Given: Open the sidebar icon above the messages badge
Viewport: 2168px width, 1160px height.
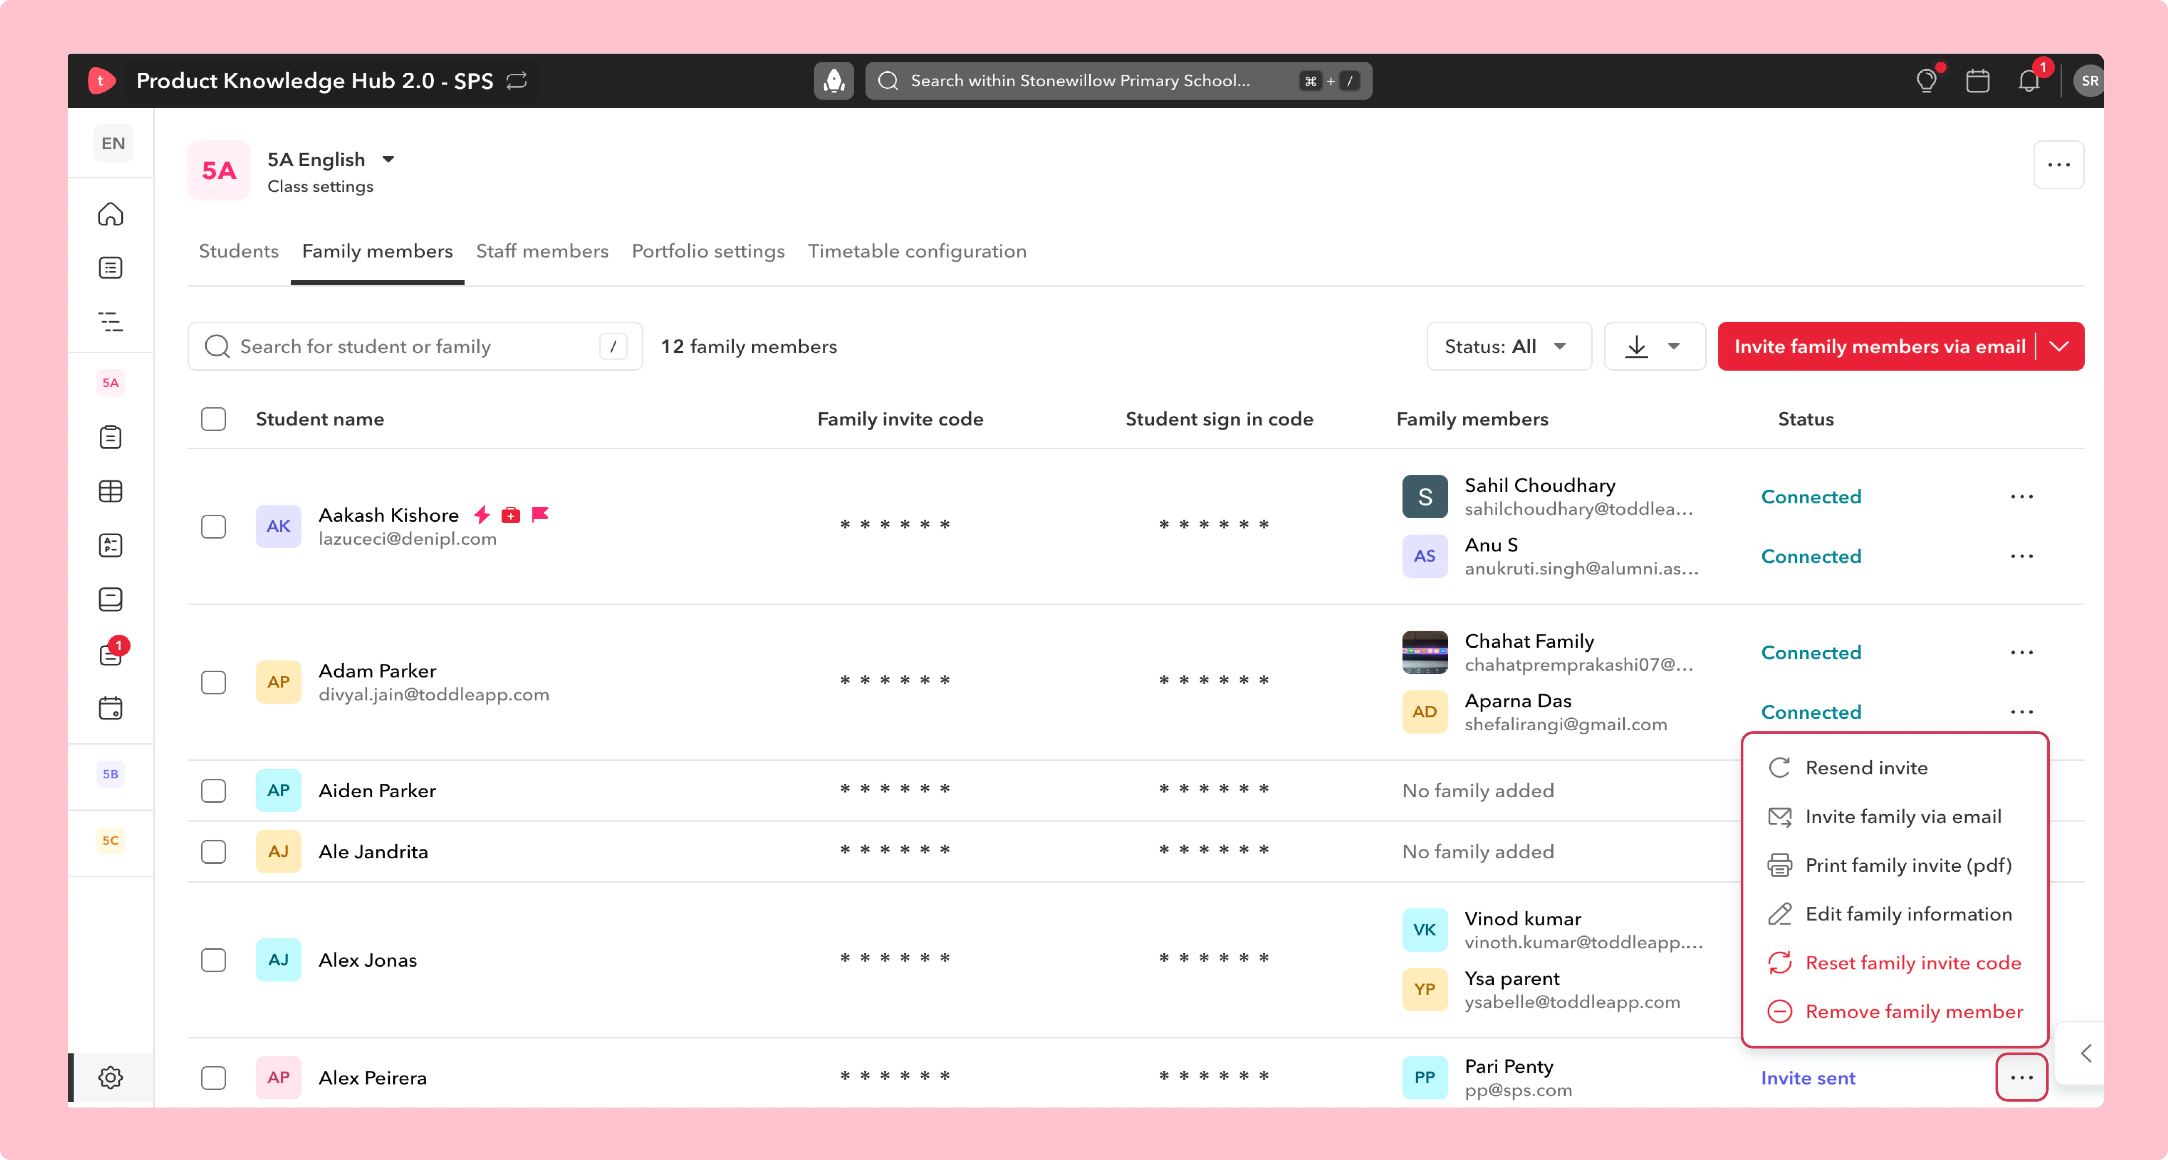Looking at the screenshot, I should [x=110, y=599].
